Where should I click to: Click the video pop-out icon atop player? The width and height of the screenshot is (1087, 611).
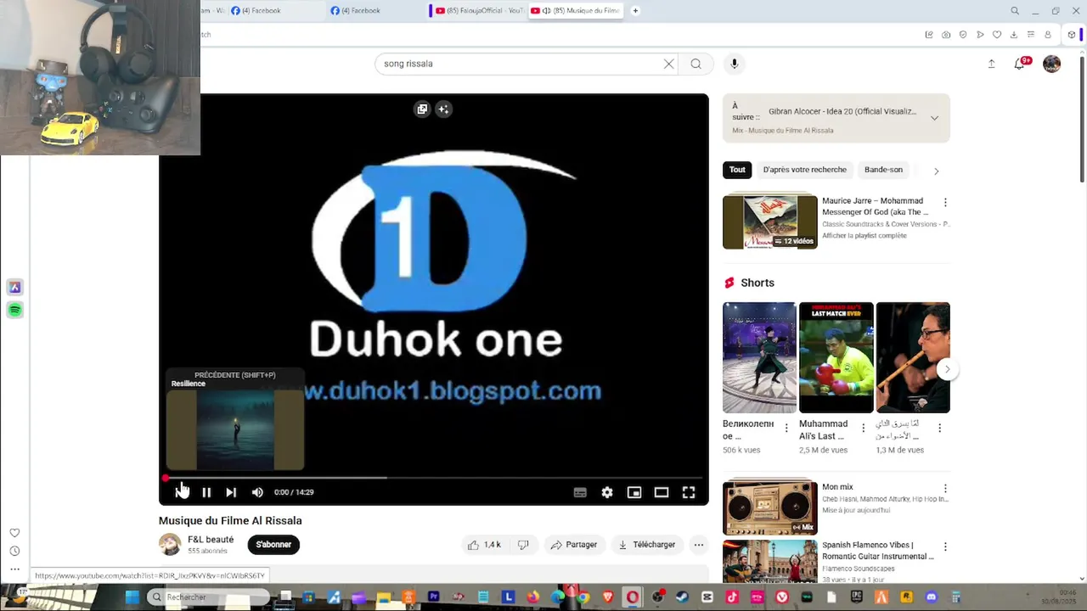[422, 109]
